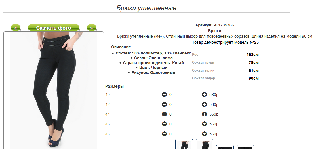Increase quantity for size 42
This screenshot has width=318, height=149.
coord(204,104)
